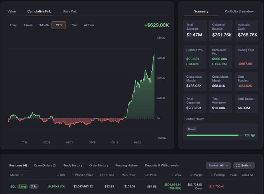The image size is (264, 194).
Task: Click the long/short list icon in Both filter
Action: click(238, 166)
